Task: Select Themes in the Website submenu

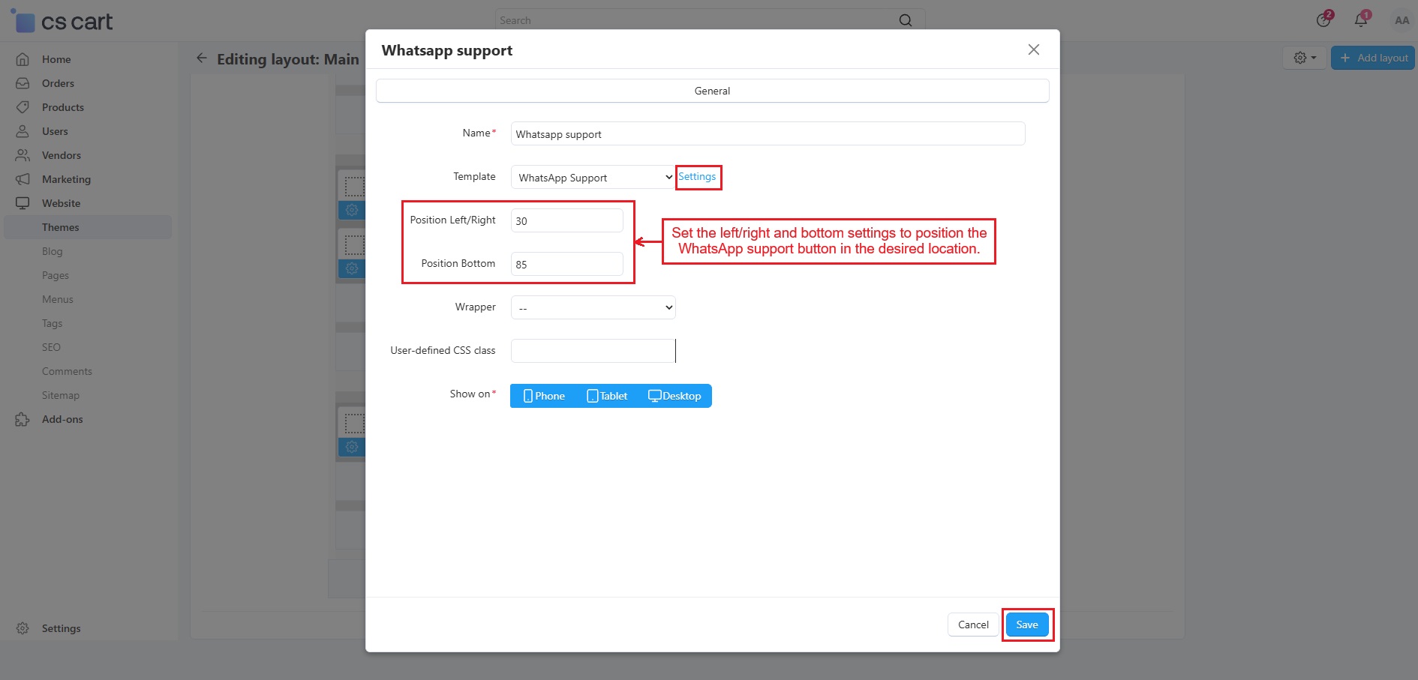Action: coord(61,227)
